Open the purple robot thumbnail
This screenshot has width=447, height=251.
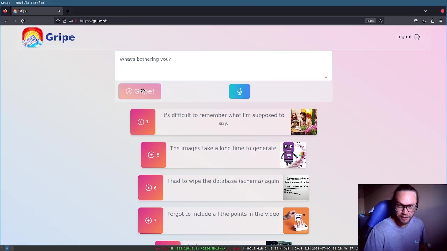click(293, 155)
